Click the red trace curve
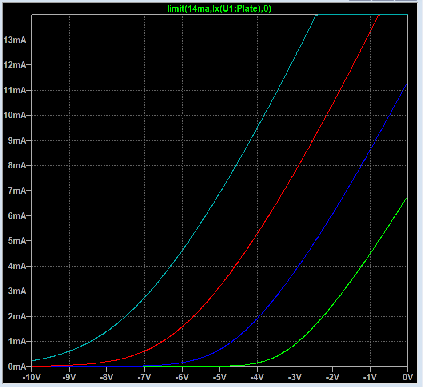Screen dimensions: 423x387 click(257, 234)
